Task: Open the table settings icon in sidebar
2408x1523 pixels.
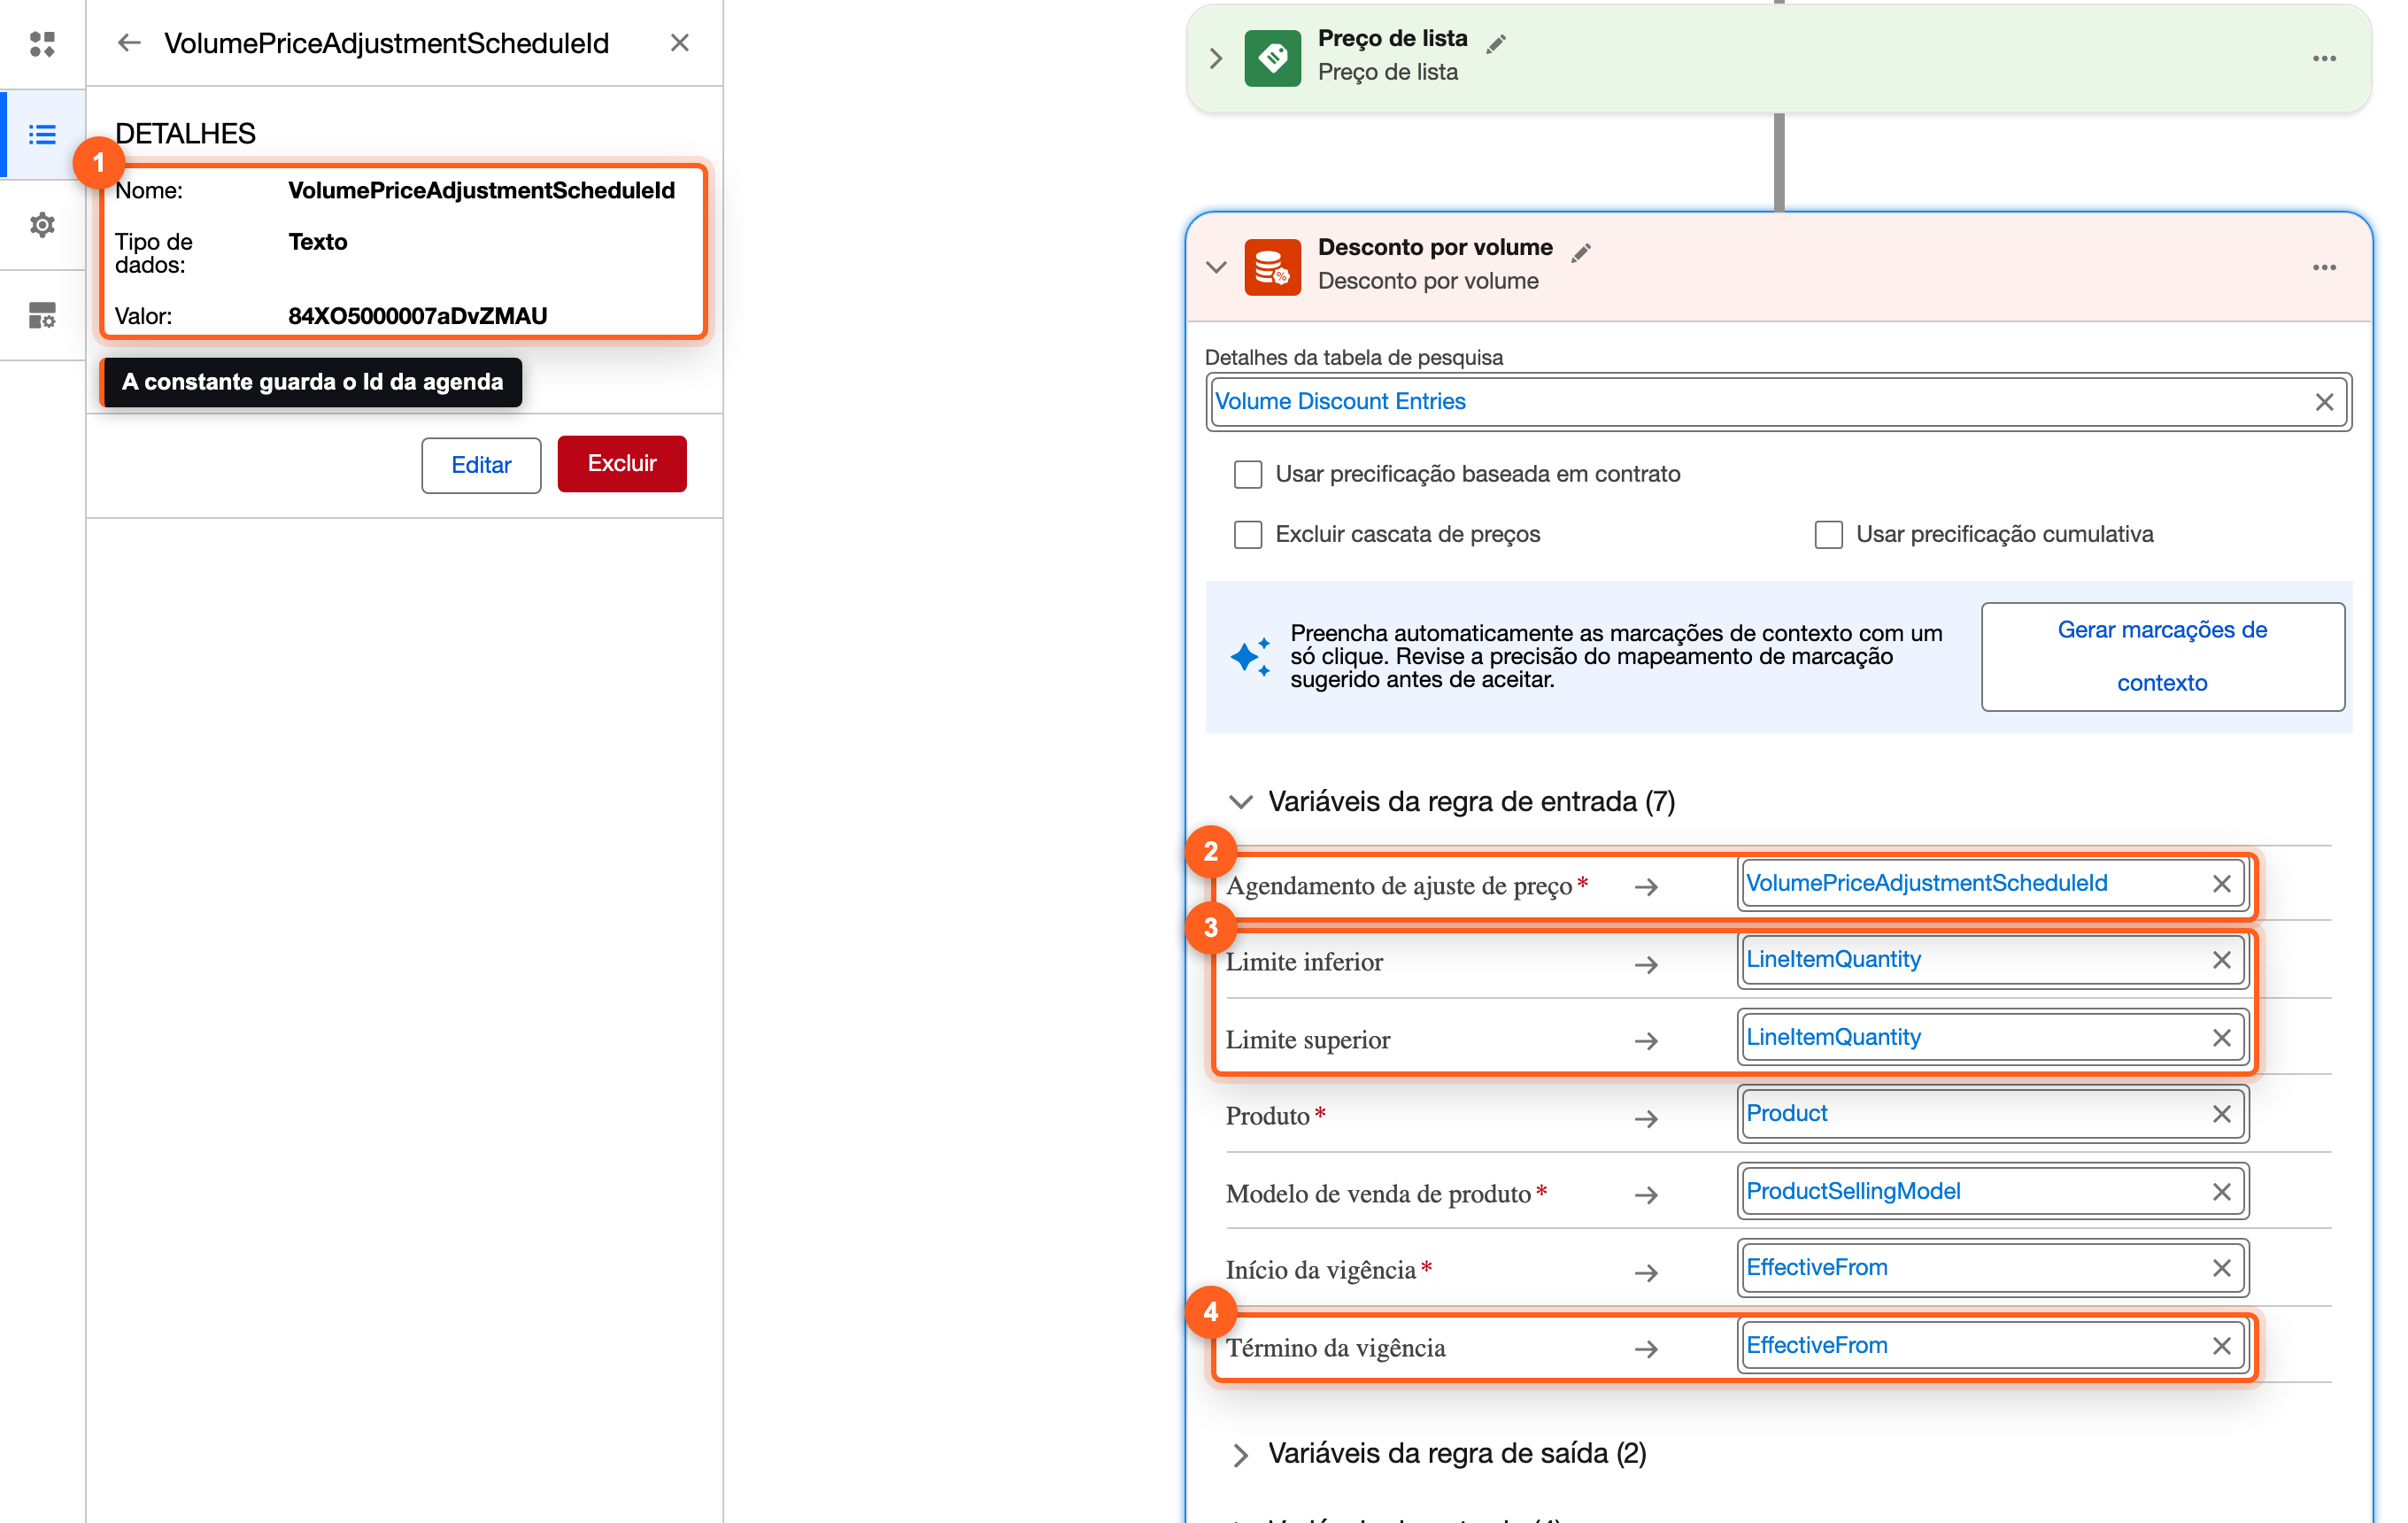Action: [42, 315]
